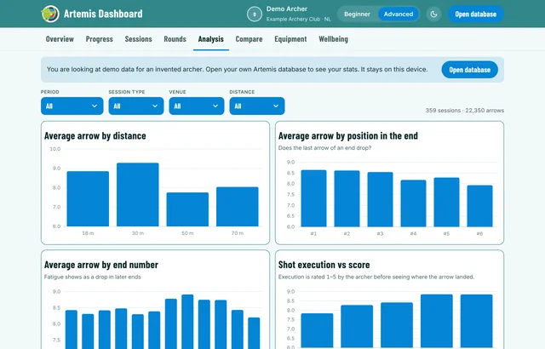This screenshot has height=349, width=545.
Task: Switch to the Equipment tab
Action: point(290,39)
